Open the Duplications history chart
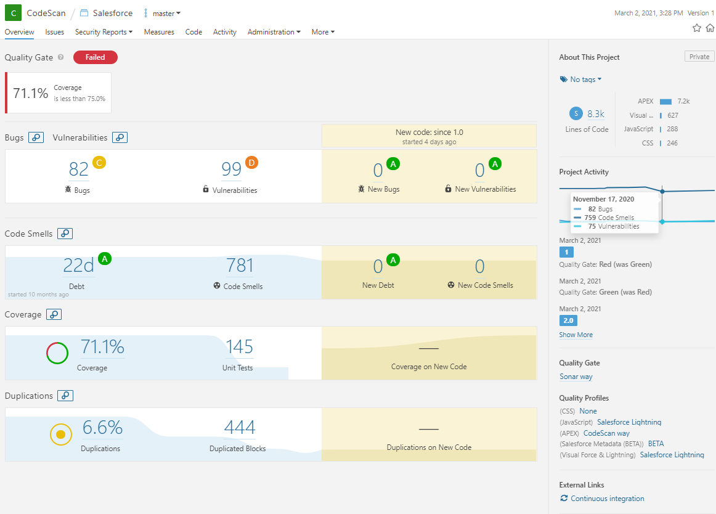Screen dimensions: 716x514 [x=65, y=396]
